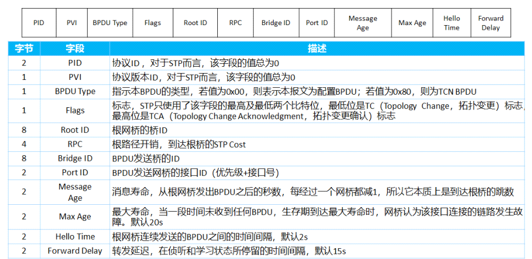This screenshot has width=532, height=259.
Task: Click the PID box in the frame diagram
Action: click(x=39, y=23)
